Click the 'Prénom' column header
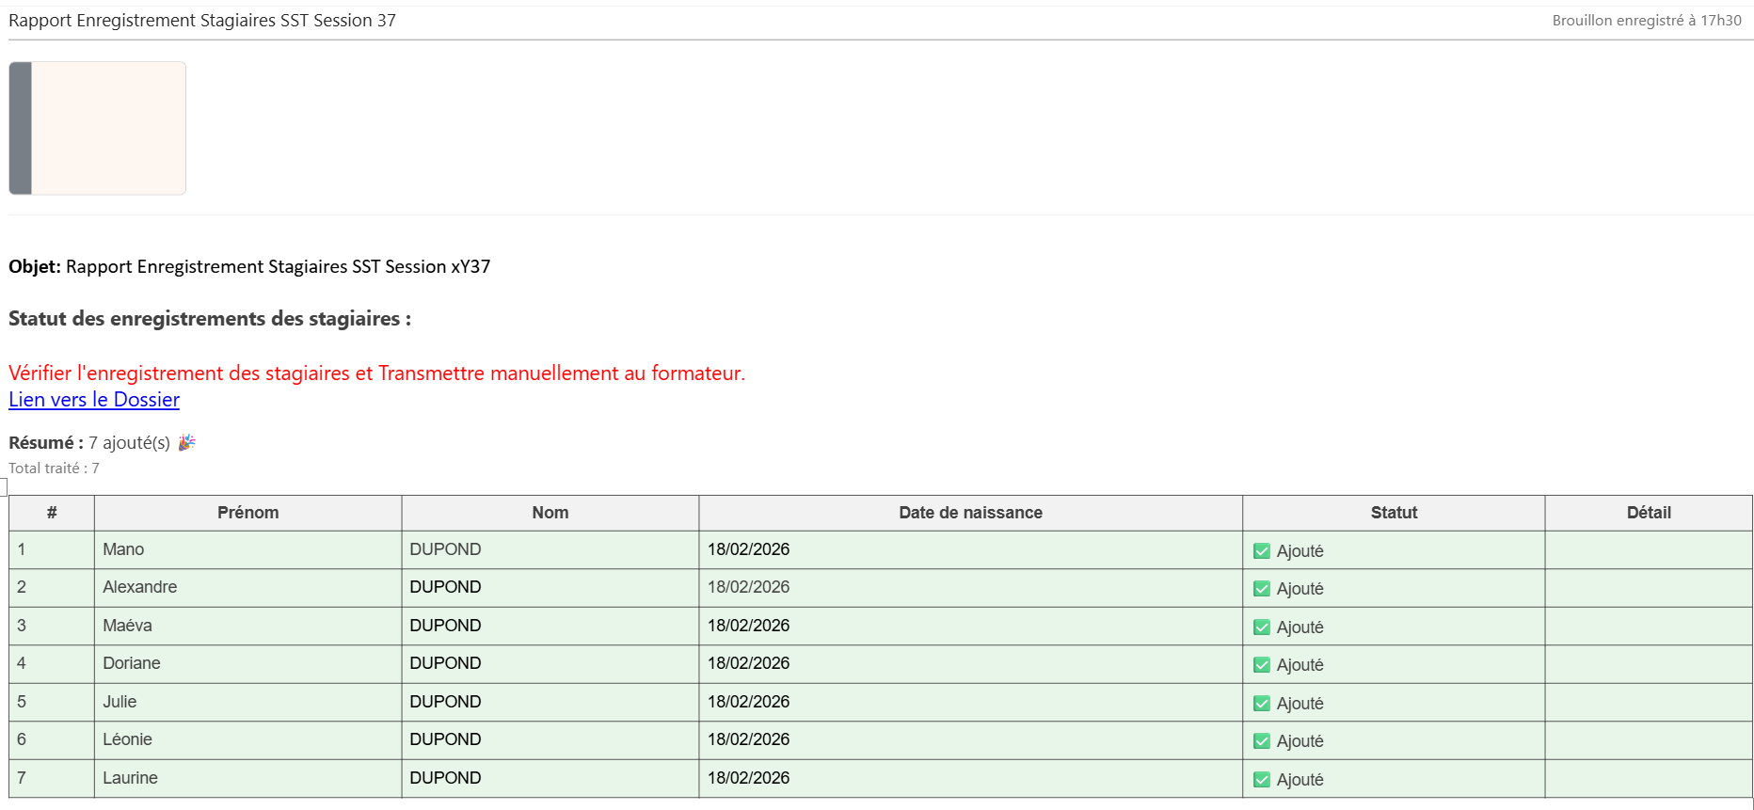 coord(248,513)
